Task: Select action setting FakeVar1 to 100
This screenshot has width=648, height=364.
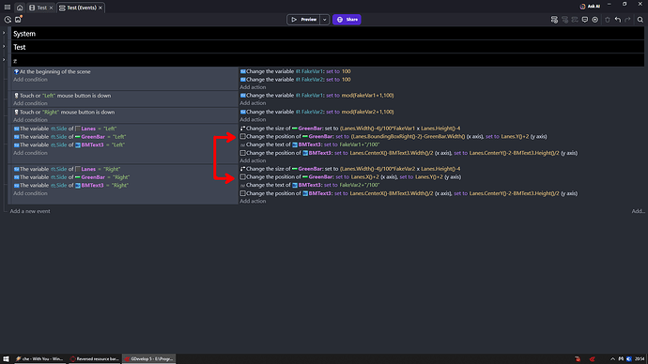Action: tap(296, 71)
